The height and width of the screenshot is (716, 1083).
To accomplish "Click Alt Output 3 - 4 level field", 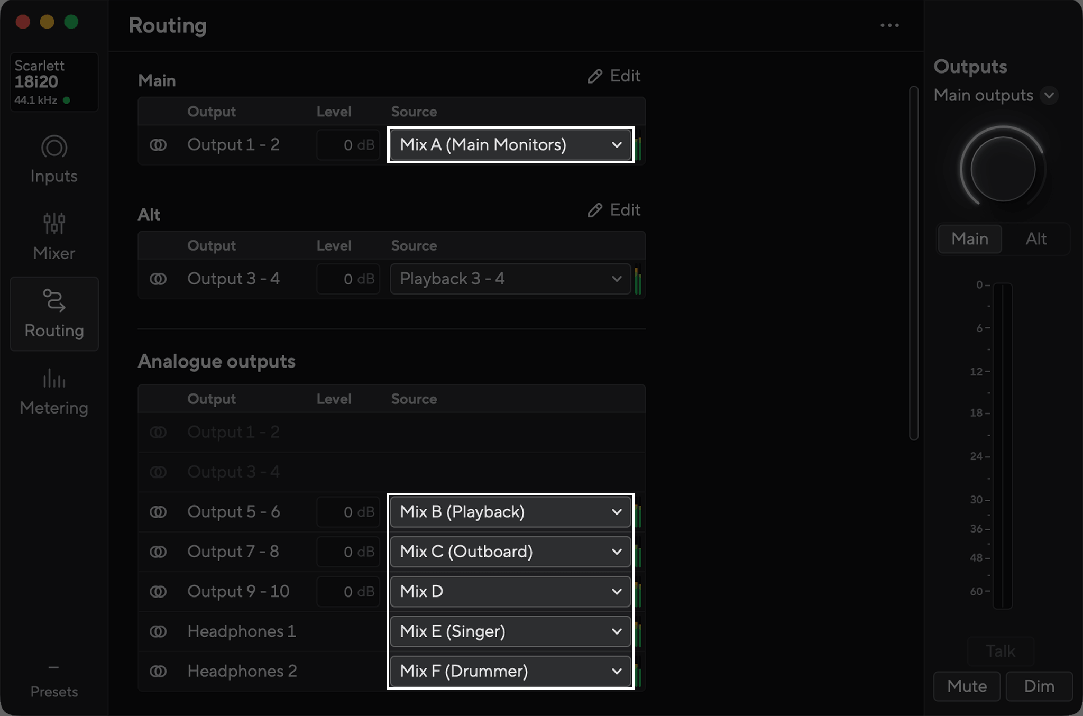I will coord(348,279).
